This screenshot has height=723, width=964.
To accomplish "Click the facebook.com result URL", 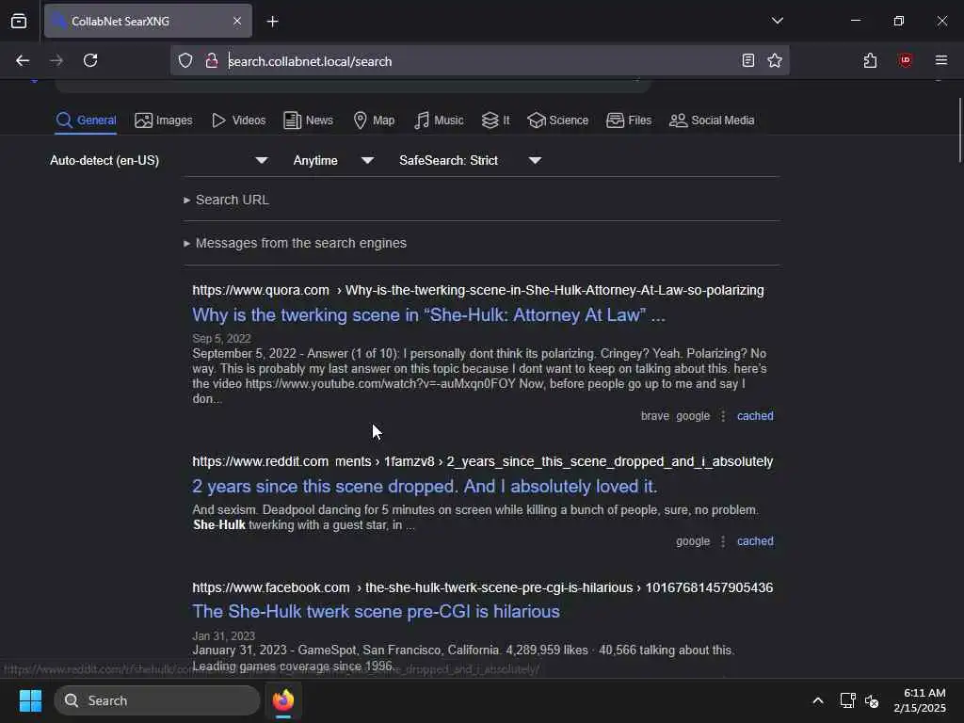I will (x=483, y=587).
